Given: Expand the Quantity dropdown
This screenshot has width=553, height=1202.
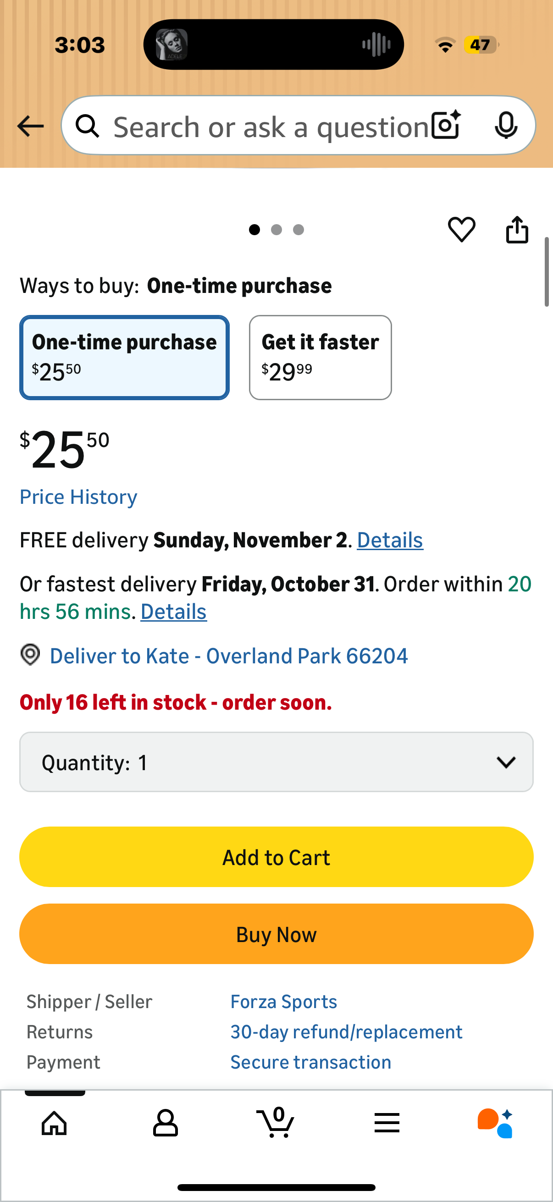Looking at the screenshot, I should click(276, 762).
